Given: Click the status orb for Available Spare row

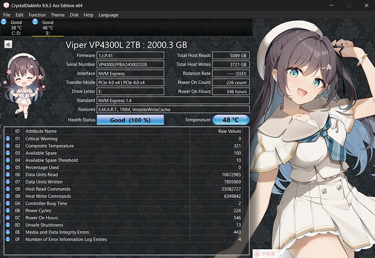Looking at the screenshot, I should pos(8,153).
